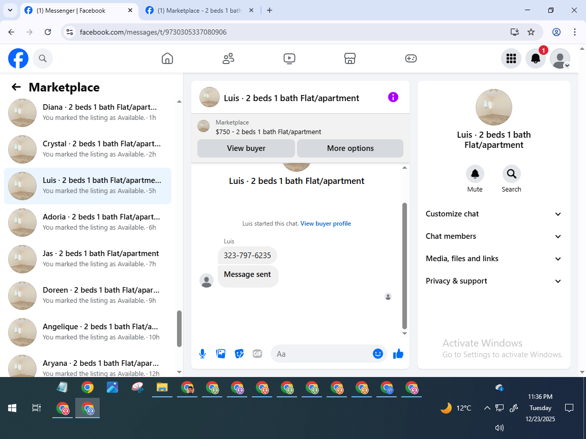Click the Mute bell icon
Viewport: 586px width, 439px height.
pos(475,174)
